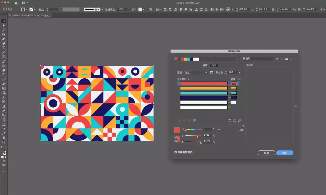Choose the Direct Selection tool
The image size is (326, 195).
[x=4, y=26]
